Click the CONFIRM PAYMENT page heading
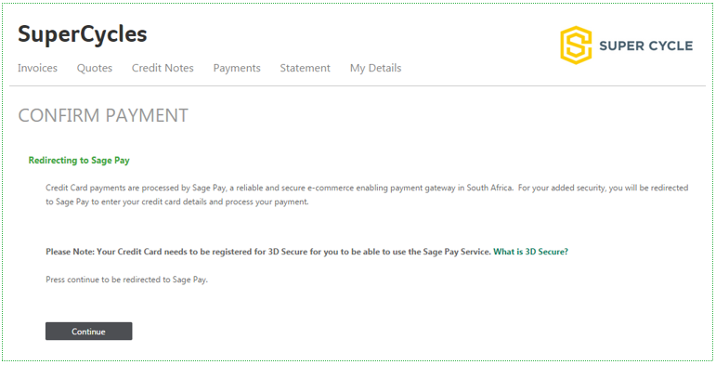 pyautogui.click(x=103, y=115)
